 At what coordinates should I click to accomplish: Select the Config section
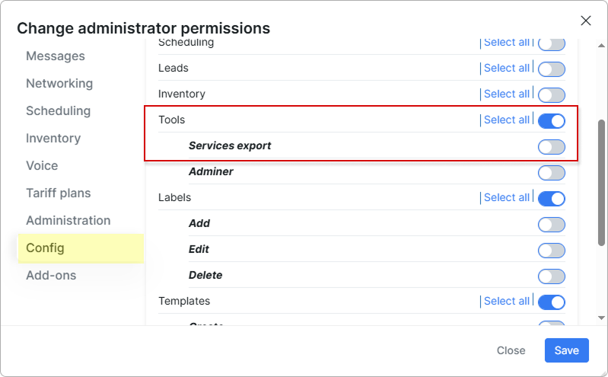point(81,248)
